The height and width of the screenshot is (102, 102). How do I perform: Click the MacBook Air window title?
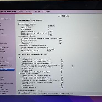pos(63,16)
